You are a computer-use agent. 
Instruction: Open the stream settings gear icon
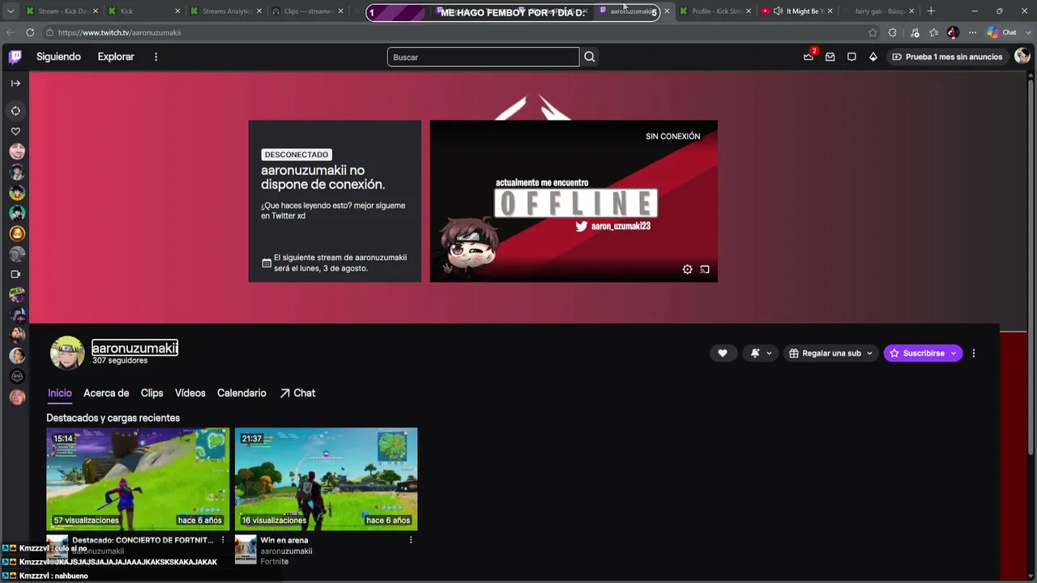click(x=687, y=270)
